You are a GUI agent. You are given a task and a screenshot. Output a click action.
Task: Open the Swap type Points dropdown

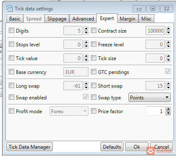click(x=149, y=97)
